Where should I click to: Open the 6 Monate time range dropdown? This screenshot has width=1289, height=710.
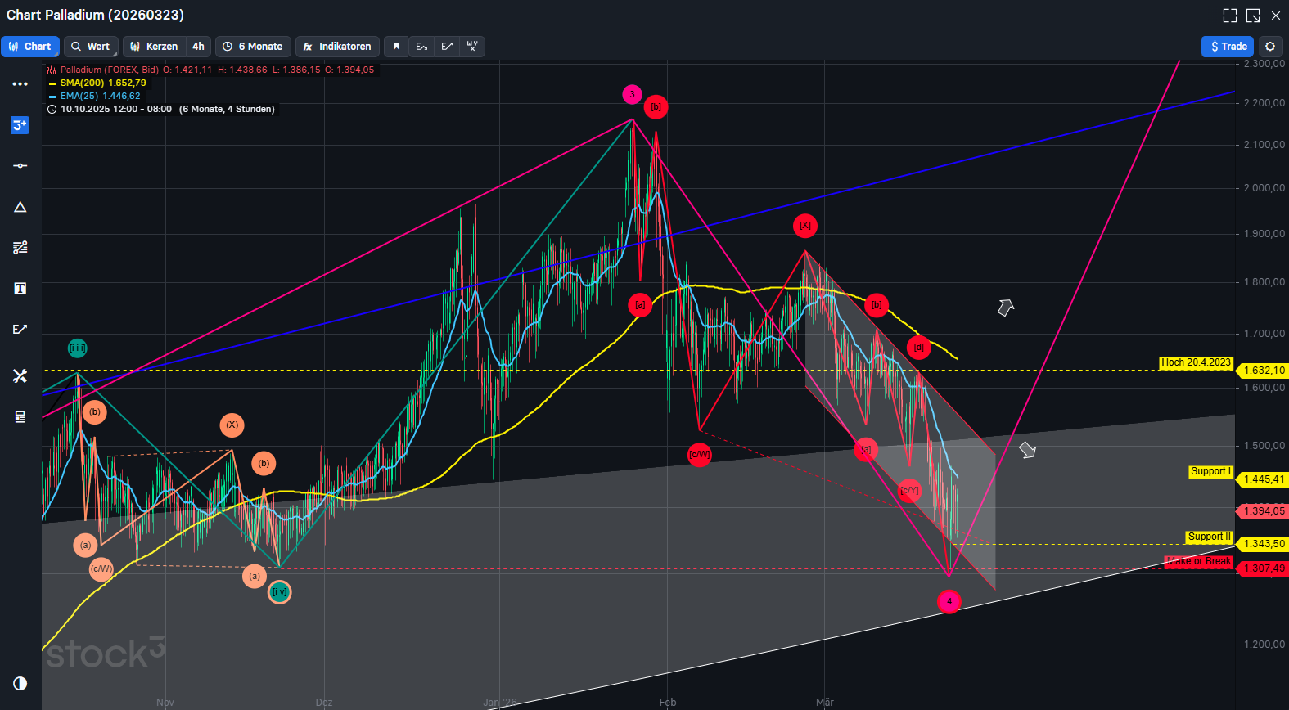[x=253, y=47]
